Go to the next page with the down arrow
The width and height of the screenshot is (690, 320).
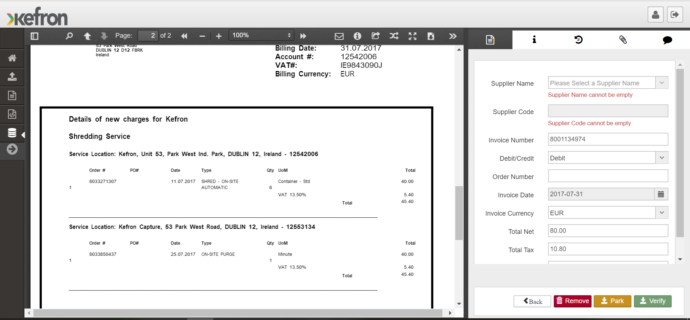point(104,36)
